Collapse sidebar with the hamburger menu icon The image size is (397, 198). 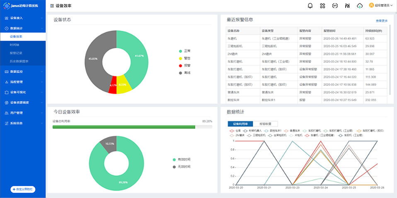[x=52, y=6]
